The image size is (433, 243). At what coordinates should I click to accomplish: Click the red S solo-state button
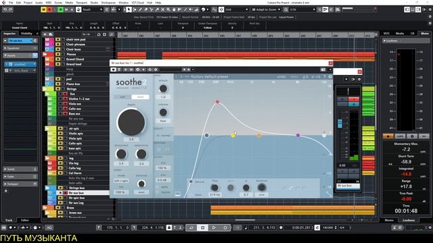tap(49, 9)
